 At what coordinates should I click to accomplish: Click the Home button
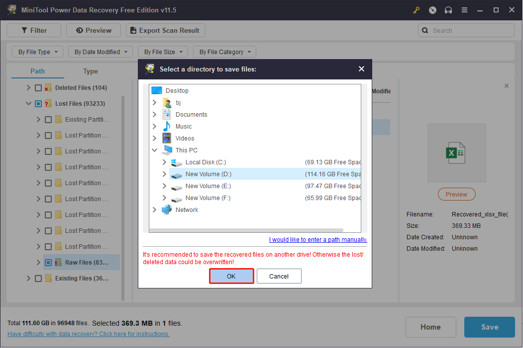point(430,327)
